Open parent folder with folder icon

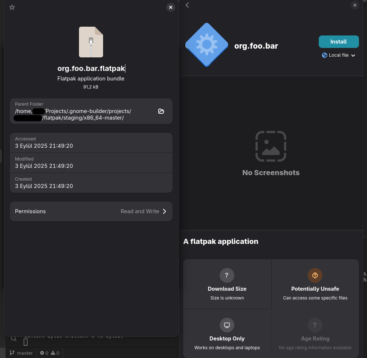(x=161, y=111)
